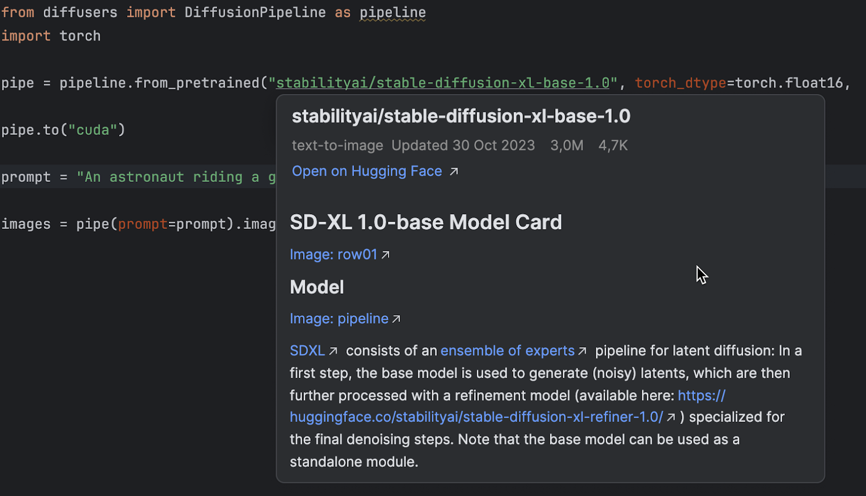Click the SD-XL 1.0-base Model Card heading
The image size is (866, 496).
426,222
